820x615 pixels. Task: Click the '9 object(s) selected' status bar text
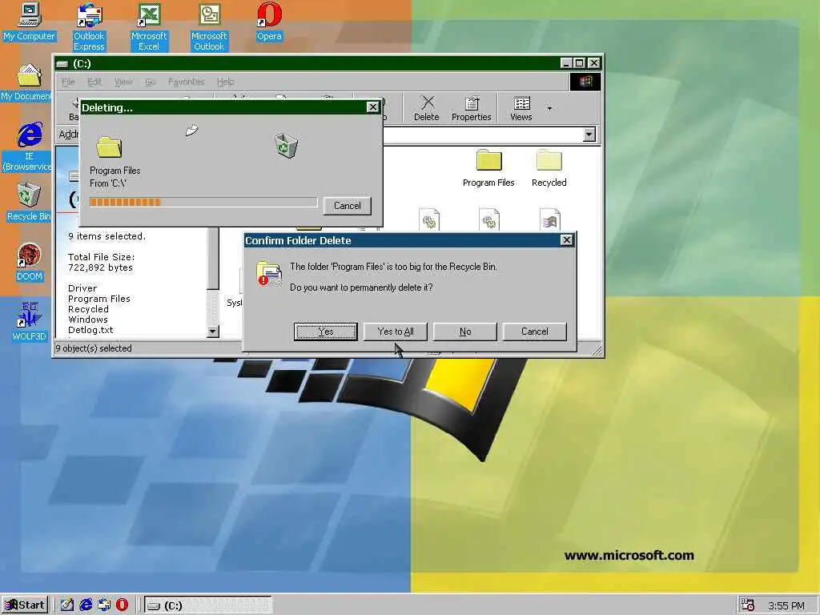[x=94, y=348]
